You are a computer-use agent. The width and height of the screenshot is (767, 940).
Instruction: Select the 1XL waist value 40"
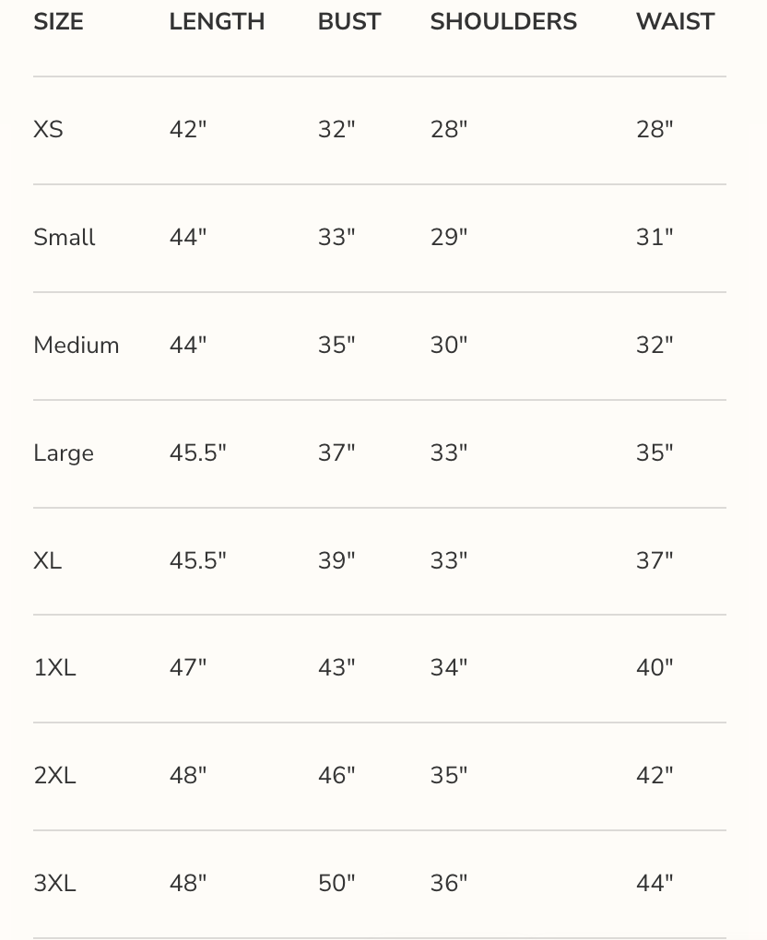pyautogui.click(x=655, y=668)
